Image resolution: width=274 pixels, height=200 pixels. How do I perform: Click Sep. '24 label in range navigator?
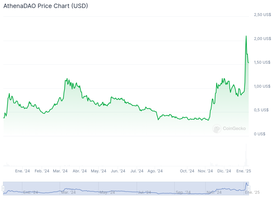[183, 192]
